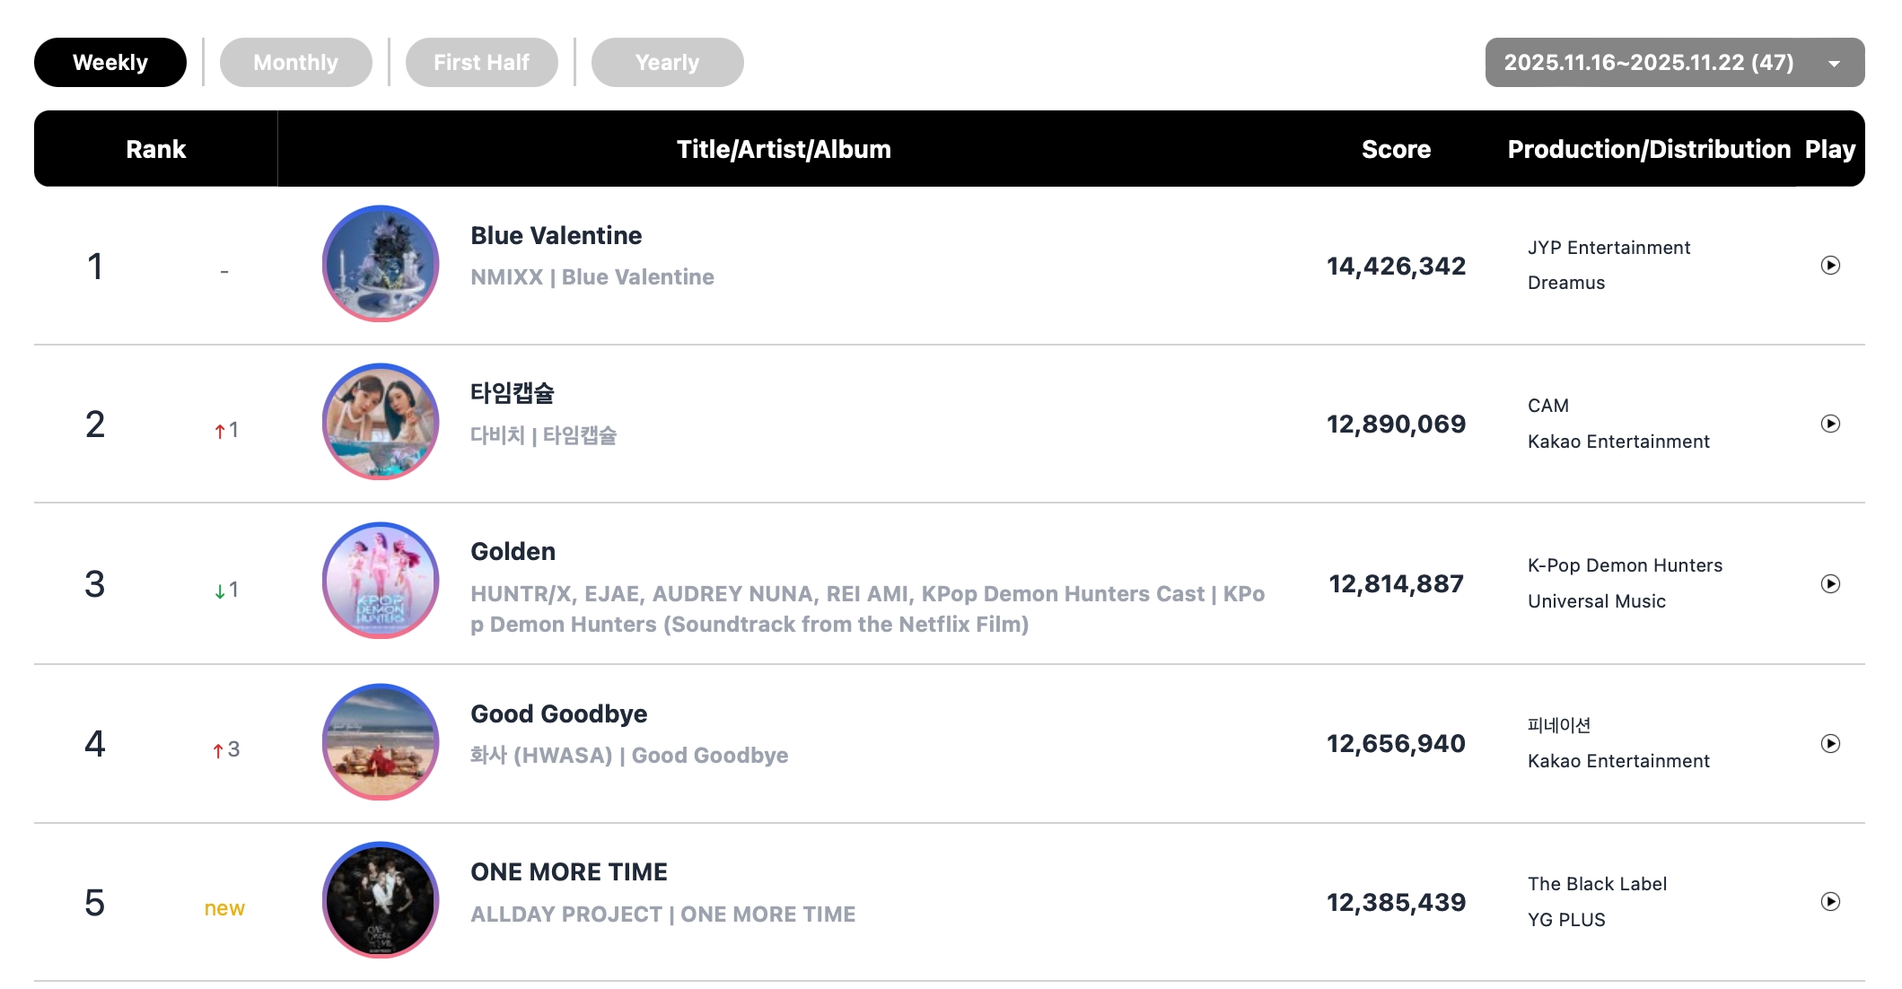Open the NMIXX artist and album line
Screen dimensions: 1902x989
[x=592, y=277]
